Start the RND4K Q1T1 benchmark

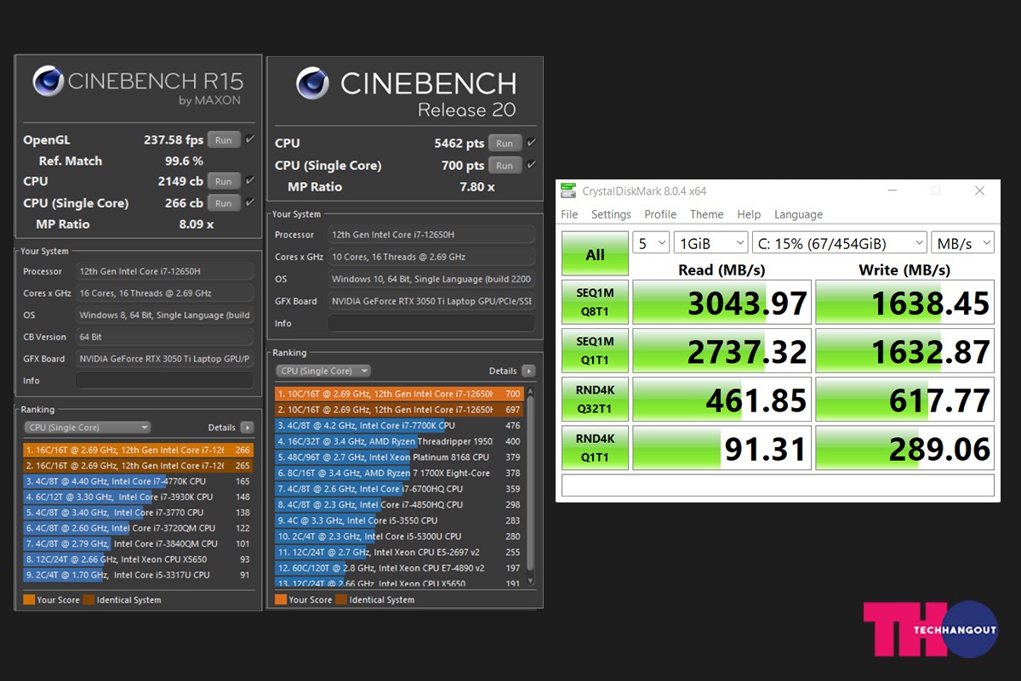point(595,447)
